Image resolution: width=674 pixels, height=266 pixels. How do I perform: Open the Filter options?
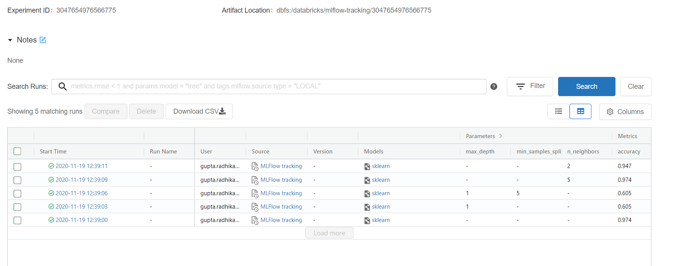(530, 86)
